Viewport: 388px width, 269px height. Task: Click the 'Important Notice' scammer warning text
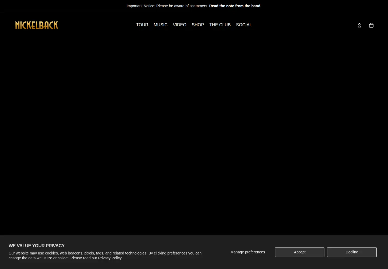pos(167,6)
